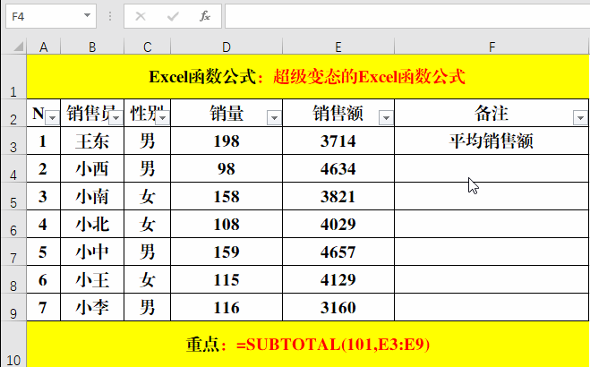Click the =SUBTOTAL(101,E3:E9) note cell

308,344
